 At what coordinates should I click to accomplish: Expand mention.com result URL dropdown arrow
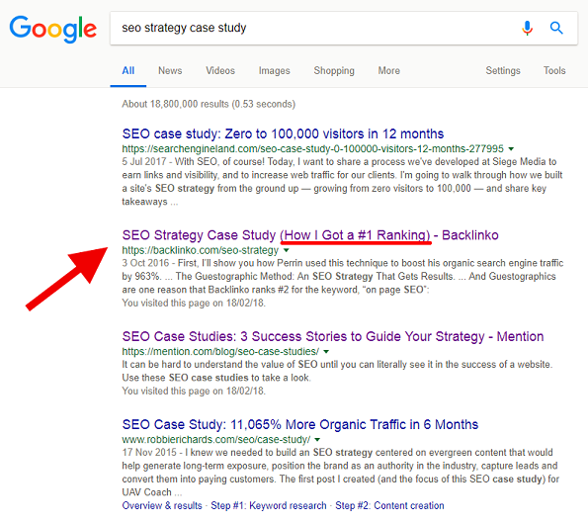pyautogui.click(x=326, y=352)
